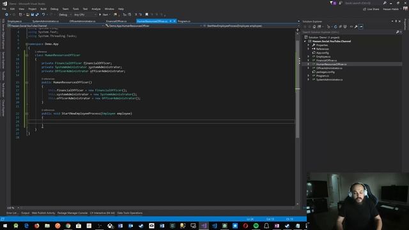Toggle Preview Selected Items in Solution Explorer

point(361,27)
